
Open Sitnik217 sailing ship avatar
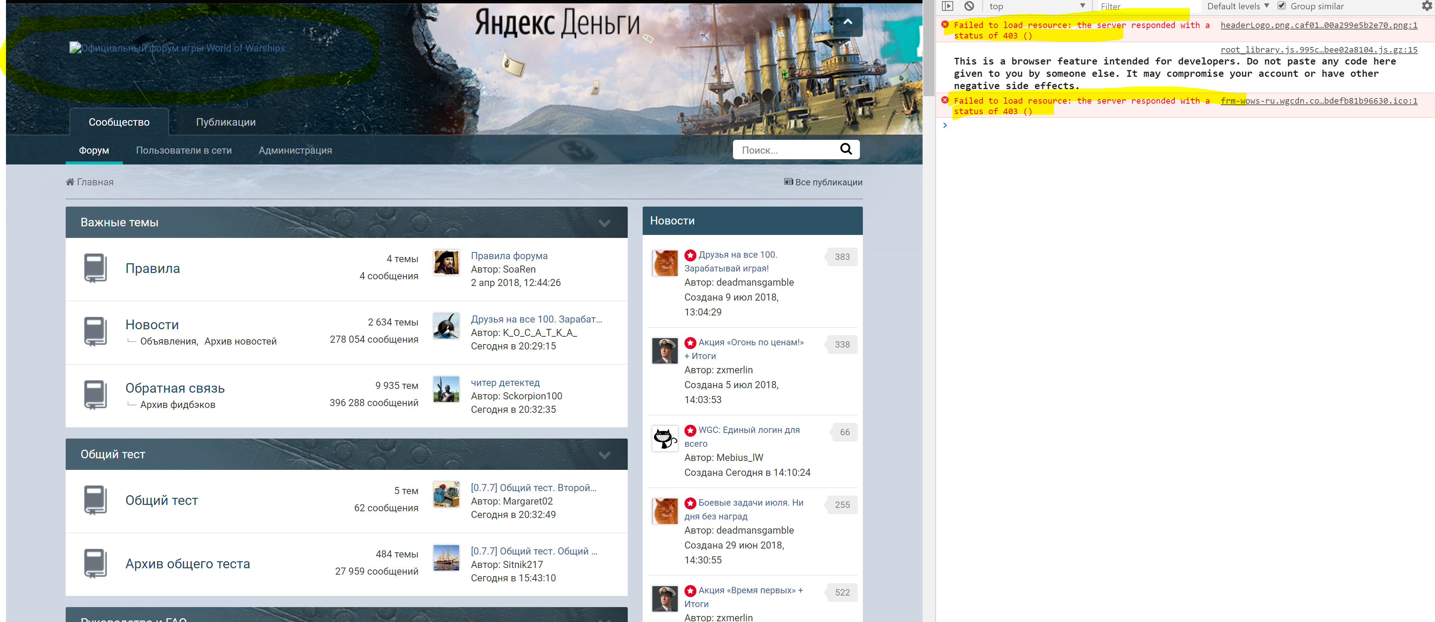point(446,558)
